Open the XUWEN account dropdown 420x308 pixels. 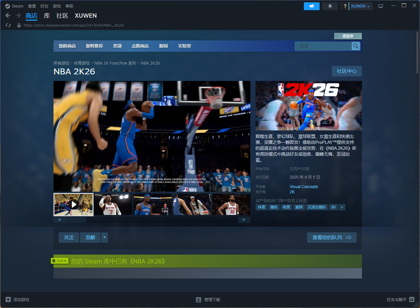pyautogui.click(x=360, y=6)
